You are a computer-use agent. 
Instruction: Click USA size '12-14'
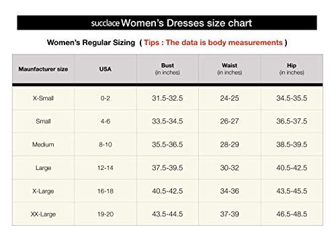point(106,168)
